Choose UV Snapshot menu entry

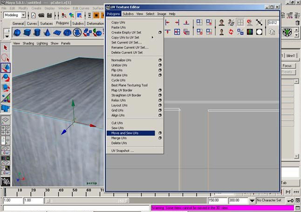point(122,151)
